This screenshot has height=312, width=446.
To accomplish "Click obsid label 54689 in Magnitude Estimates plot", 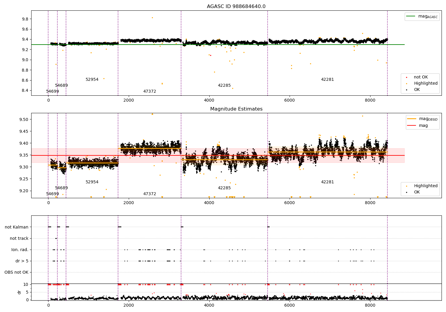I will (x=61, y=188).
